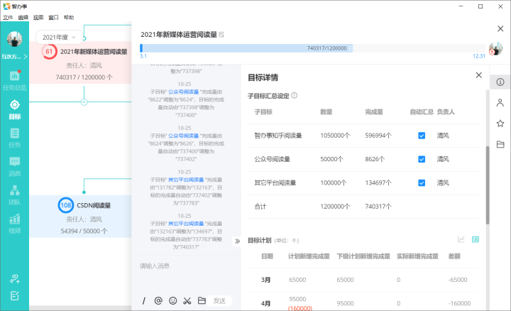
Task: Click the details panel vertical scrollbar
Action: point(488,185)
